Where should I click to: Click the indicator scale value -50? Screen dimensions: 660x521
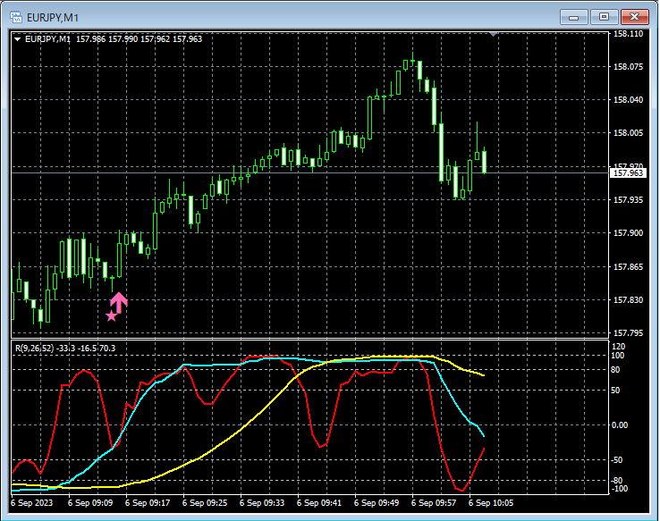coord(617,460)
